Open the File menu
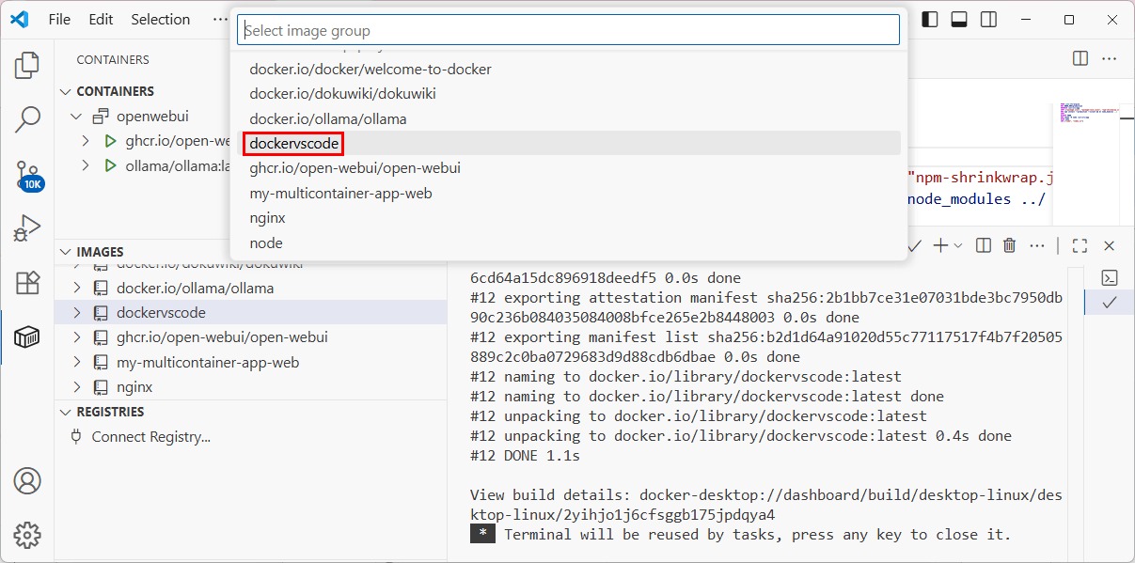 coord(59,19)
